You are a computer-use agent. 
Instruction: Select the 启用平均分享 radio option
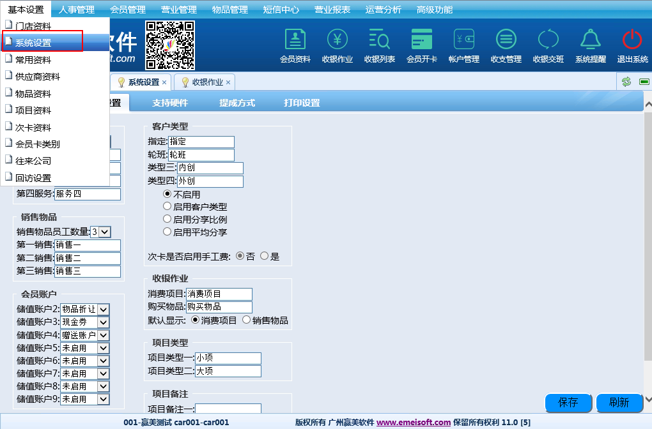click(167, 232)
